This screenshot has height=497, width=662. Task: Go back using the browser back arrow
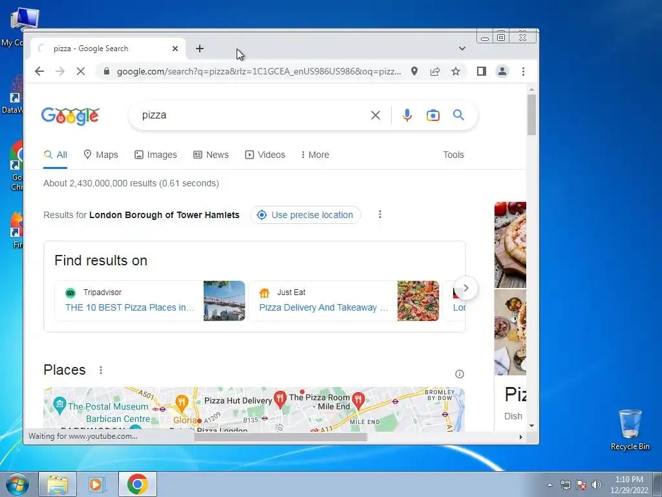[x=39, y=71]
